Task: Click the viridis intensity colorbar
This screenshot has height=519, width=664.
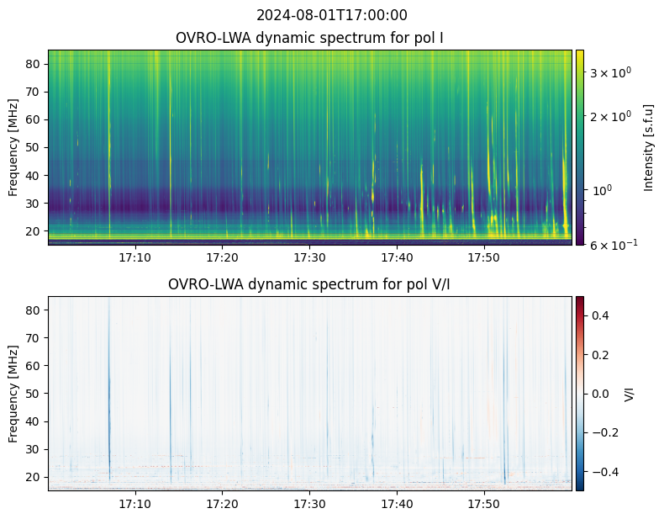Action: coord(579,146)
